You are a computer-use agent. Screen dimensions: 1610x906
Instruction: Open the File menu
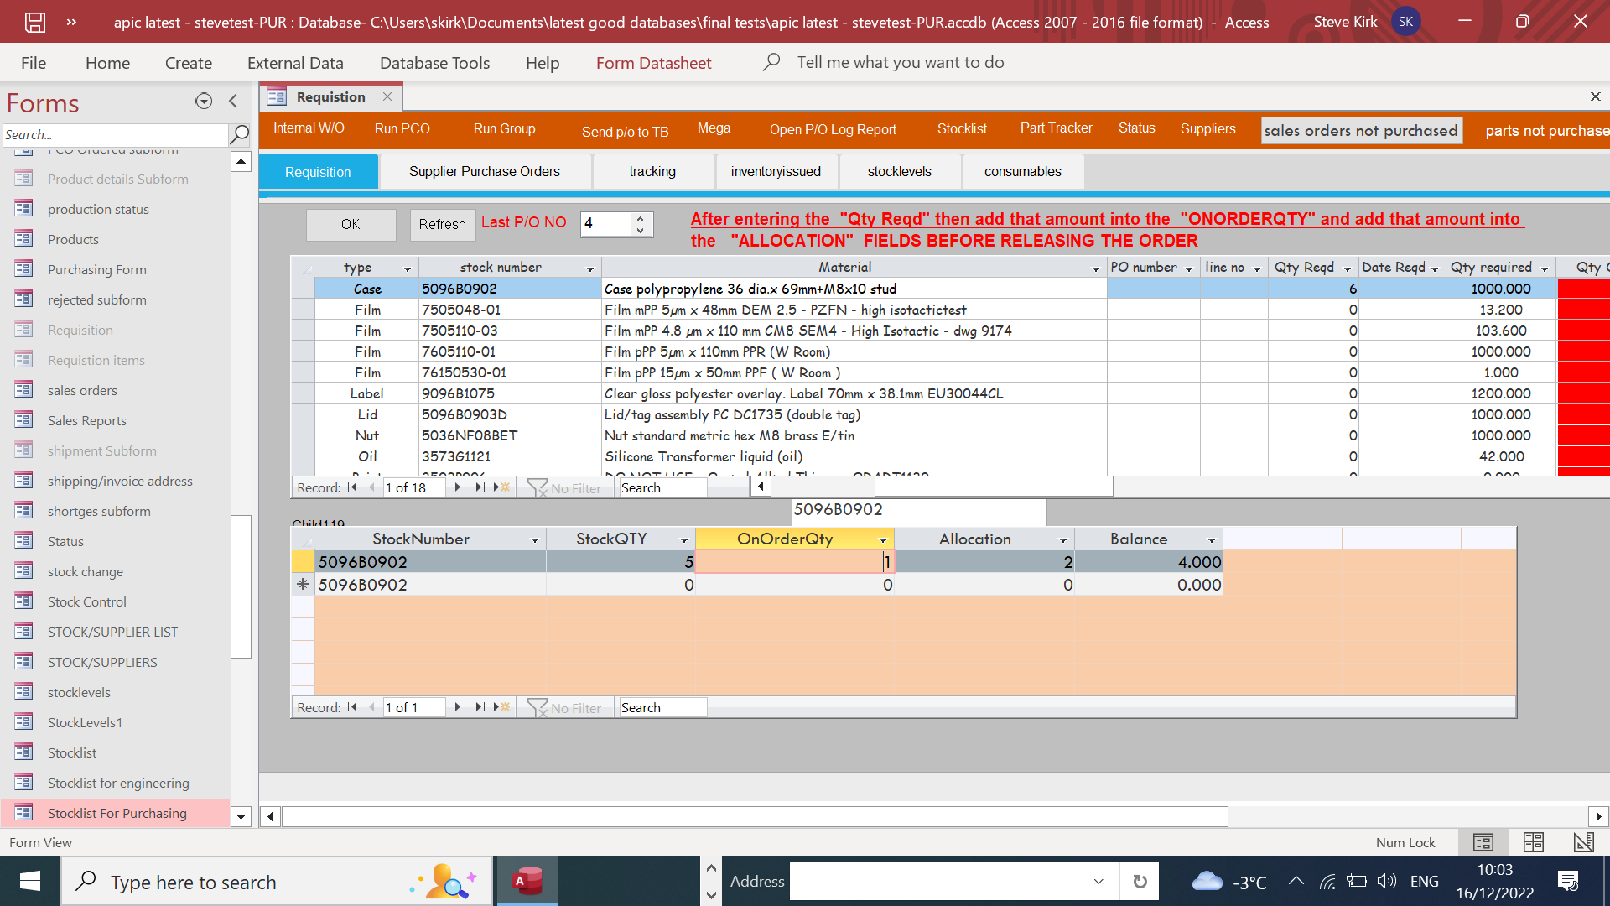point(34,63)
